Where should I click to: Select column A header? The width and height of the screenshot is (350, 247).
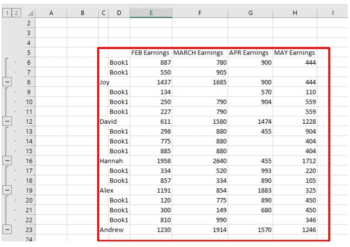tap(51, 13)
